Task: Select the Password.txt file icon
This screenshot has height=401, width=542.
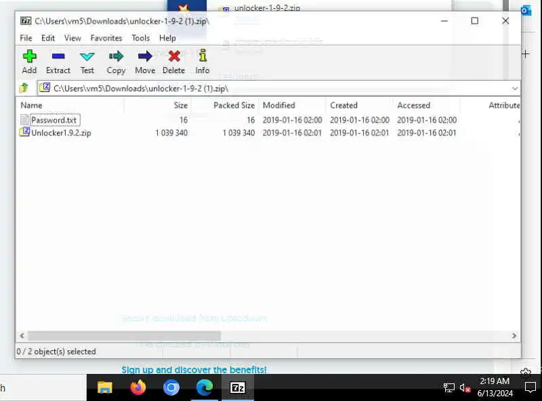Action: tap(24, 120)
